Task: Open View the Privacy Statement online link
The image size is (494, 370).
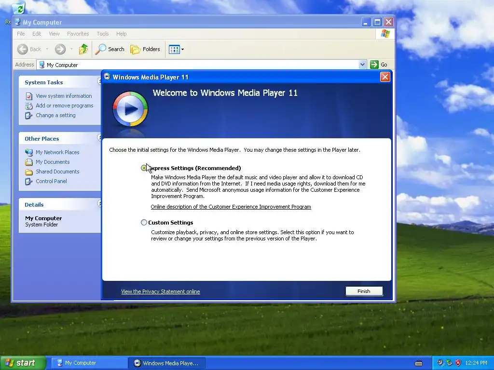Action: (160, 291)
